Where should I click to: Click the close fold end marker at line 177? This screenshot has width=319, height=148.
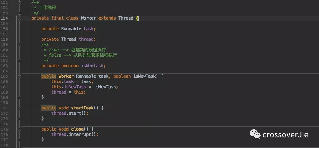19,140
